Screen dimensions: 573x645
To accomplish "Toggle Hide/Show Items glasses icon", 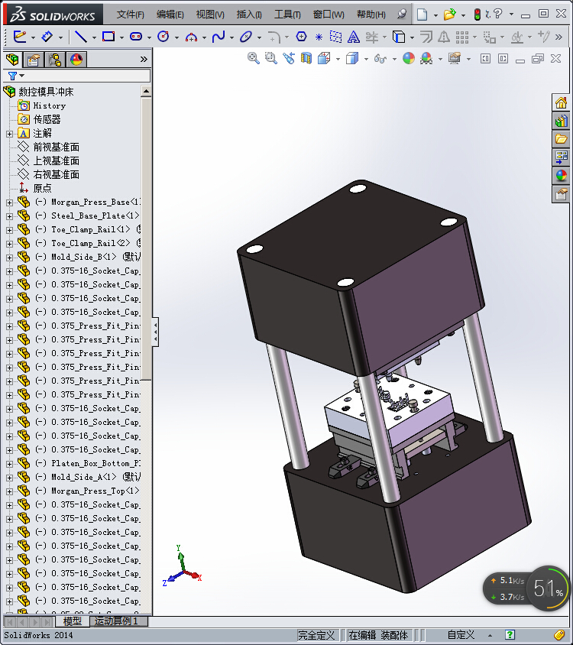I will (x=380, y=59).
